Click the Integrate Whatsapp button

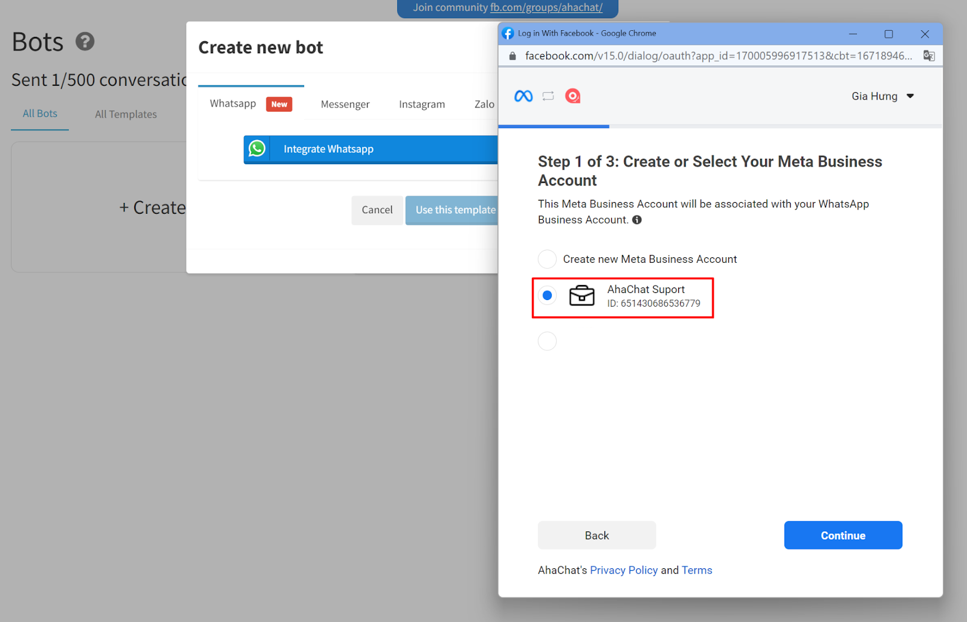coord(370,149)
